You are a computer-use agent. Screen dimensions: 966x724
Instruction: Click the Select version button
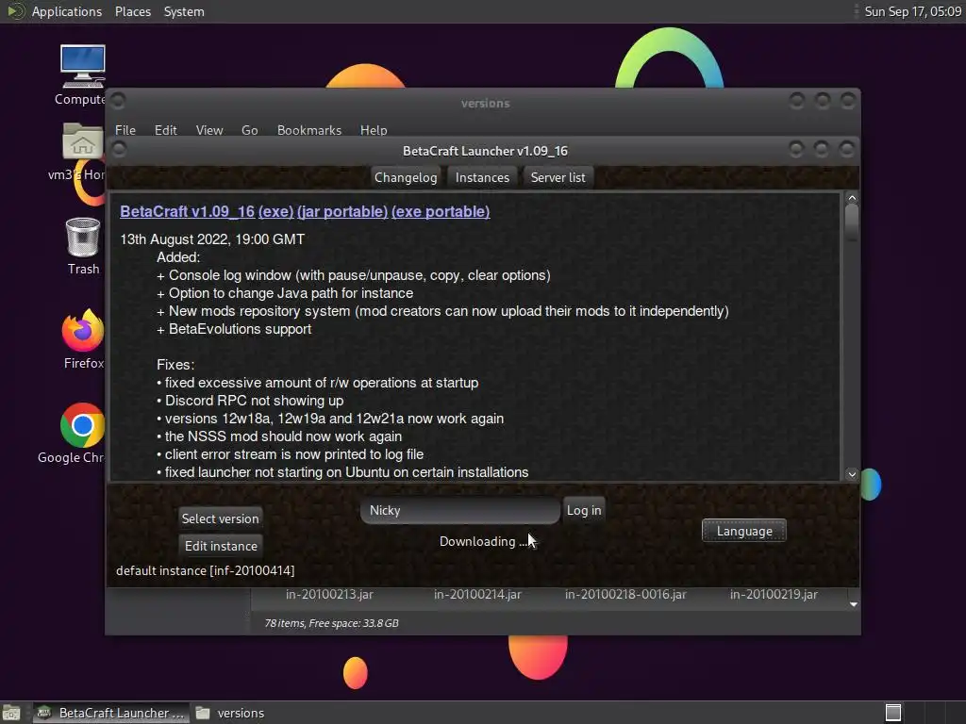click(220, 518)
